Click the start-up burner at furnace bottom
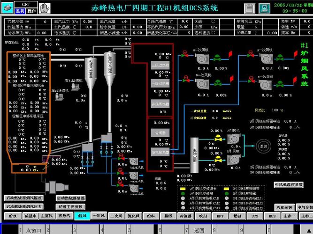Screen dimensions: 313x234 pos(57,187)
